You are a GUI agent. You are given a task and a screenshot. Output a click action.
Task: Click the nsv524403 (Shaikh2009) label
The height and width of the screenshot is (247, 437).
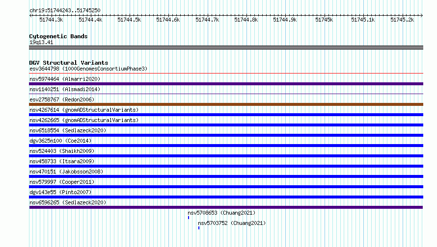pyautogui.click(x=62, y=151)
